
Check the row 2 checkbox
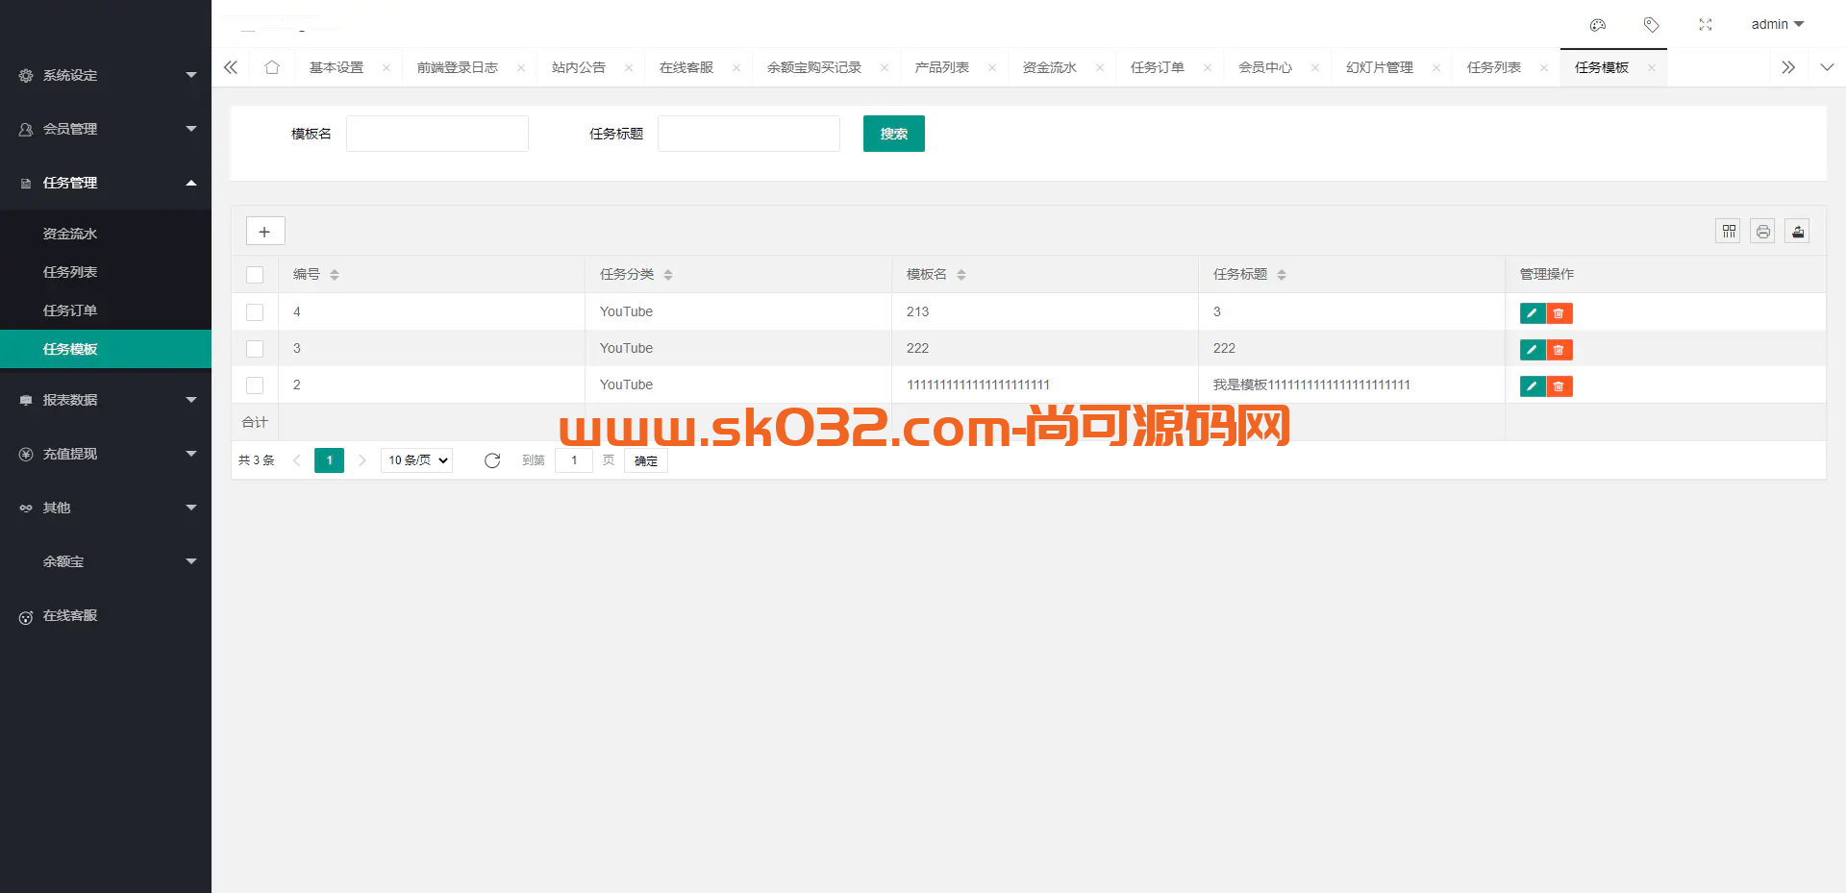[255, 385]
